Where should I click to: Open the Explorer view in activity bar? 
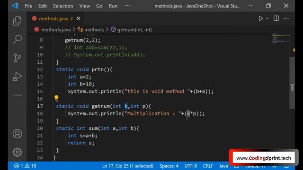[x=17, y=21]
